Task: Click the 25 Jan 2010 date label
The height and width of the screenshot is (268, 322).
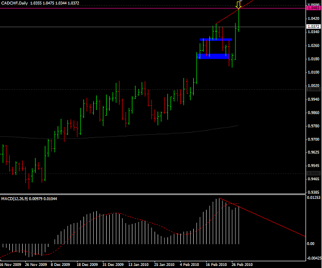Action: 164,264
